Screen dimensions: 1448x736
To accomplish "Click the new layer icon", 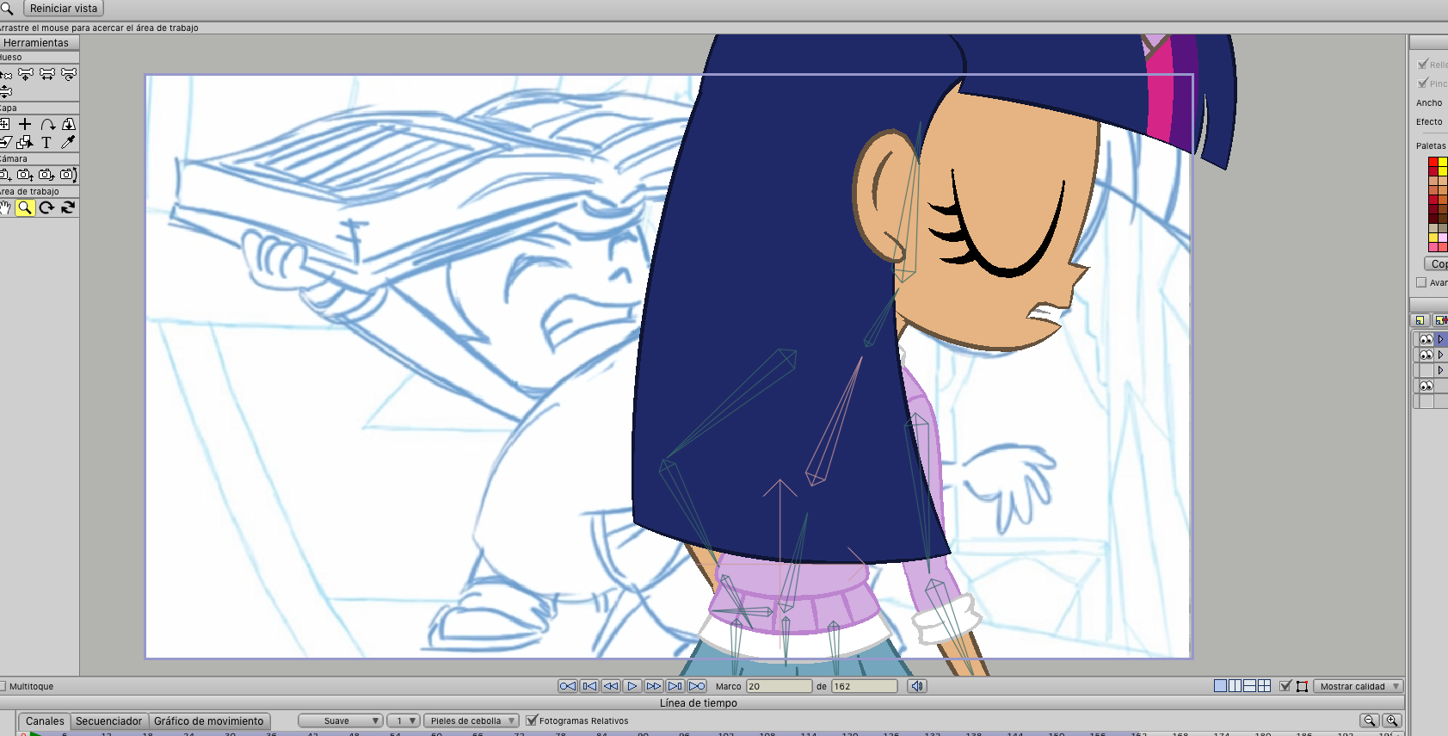I will point(1420,320).
